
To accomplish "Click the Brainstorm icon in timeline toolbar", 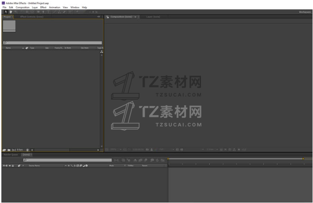I will [152, 160].
